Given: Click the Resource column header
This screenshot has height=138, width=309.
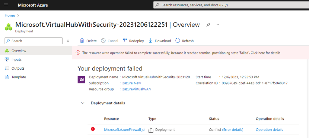Looking at the screenshot, I should coord(111,119).
